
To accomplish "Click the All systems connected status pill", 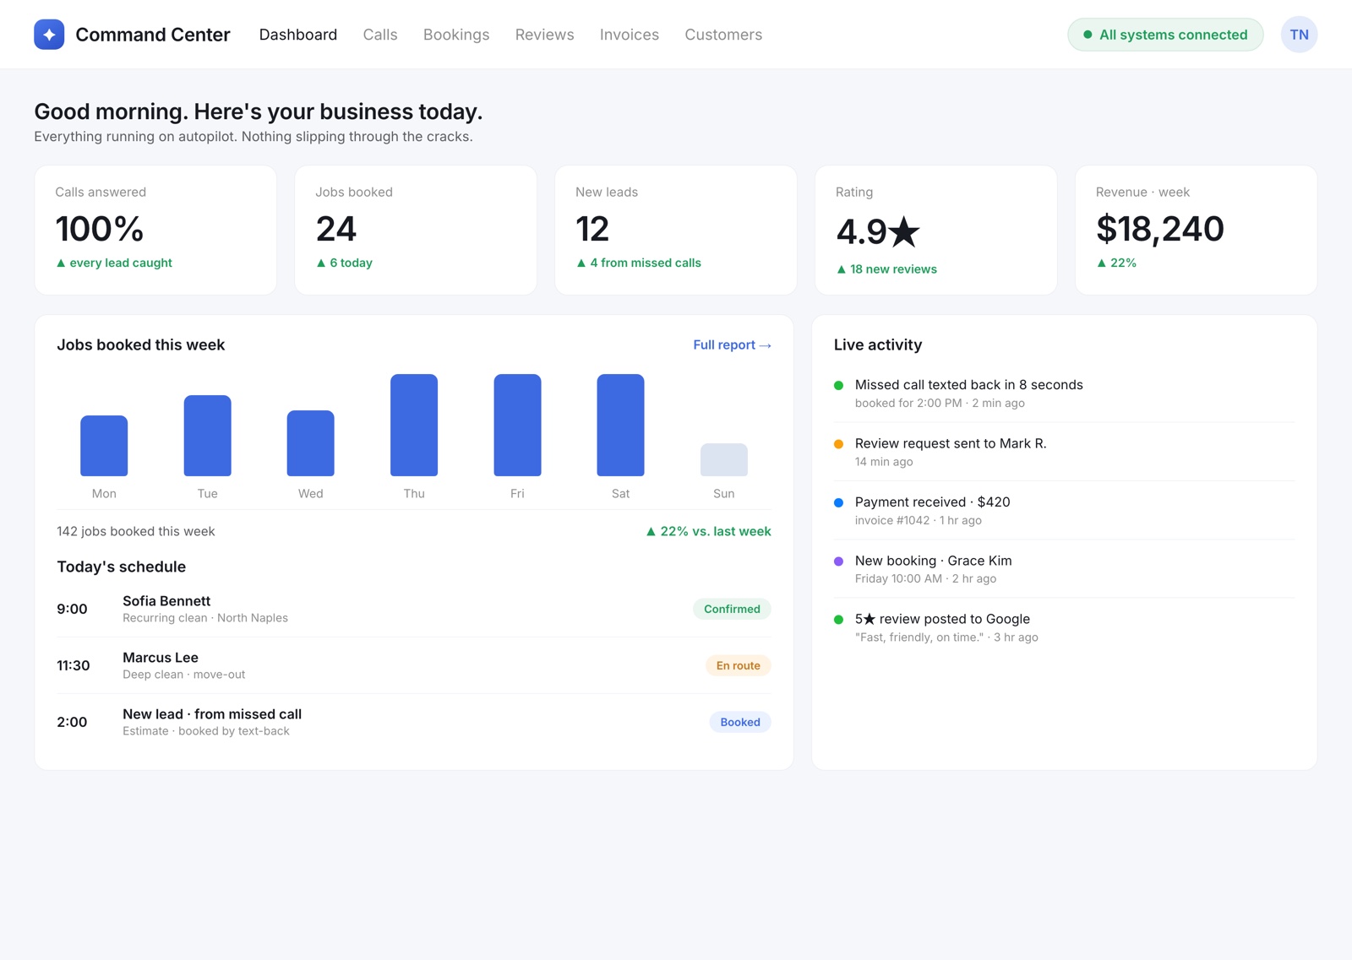I will pos(1165,35).
